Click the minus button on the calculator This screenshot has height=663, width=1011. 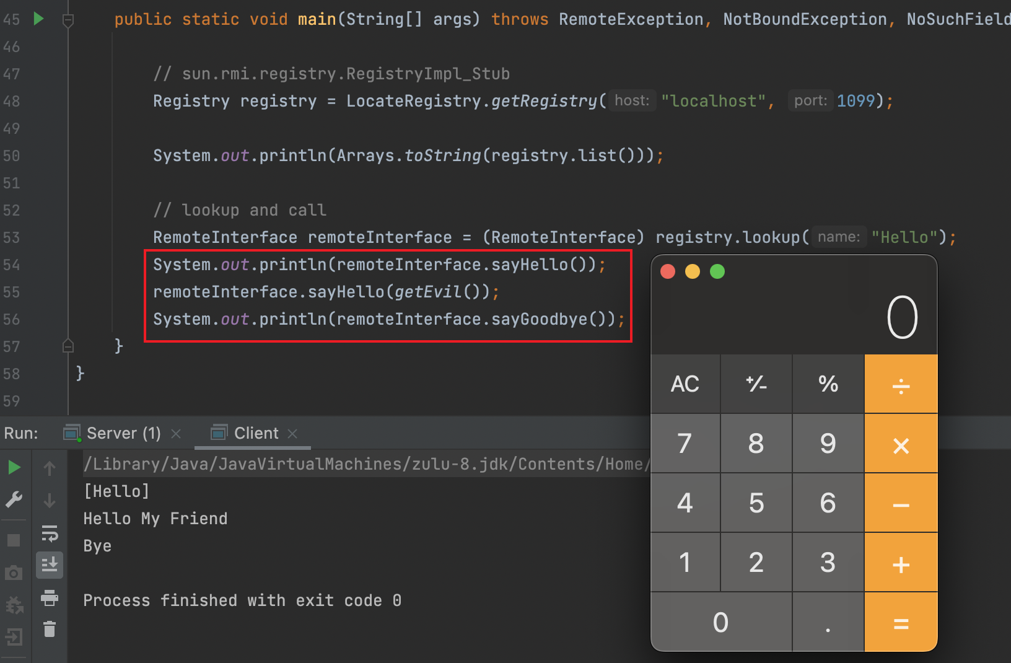click(901, 503)
